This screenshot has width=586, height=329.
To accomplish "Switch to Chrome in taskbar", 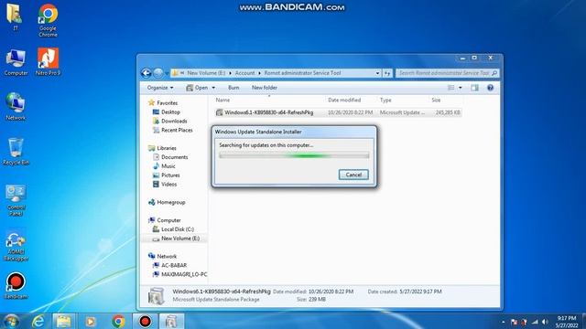I will point(118,321).
